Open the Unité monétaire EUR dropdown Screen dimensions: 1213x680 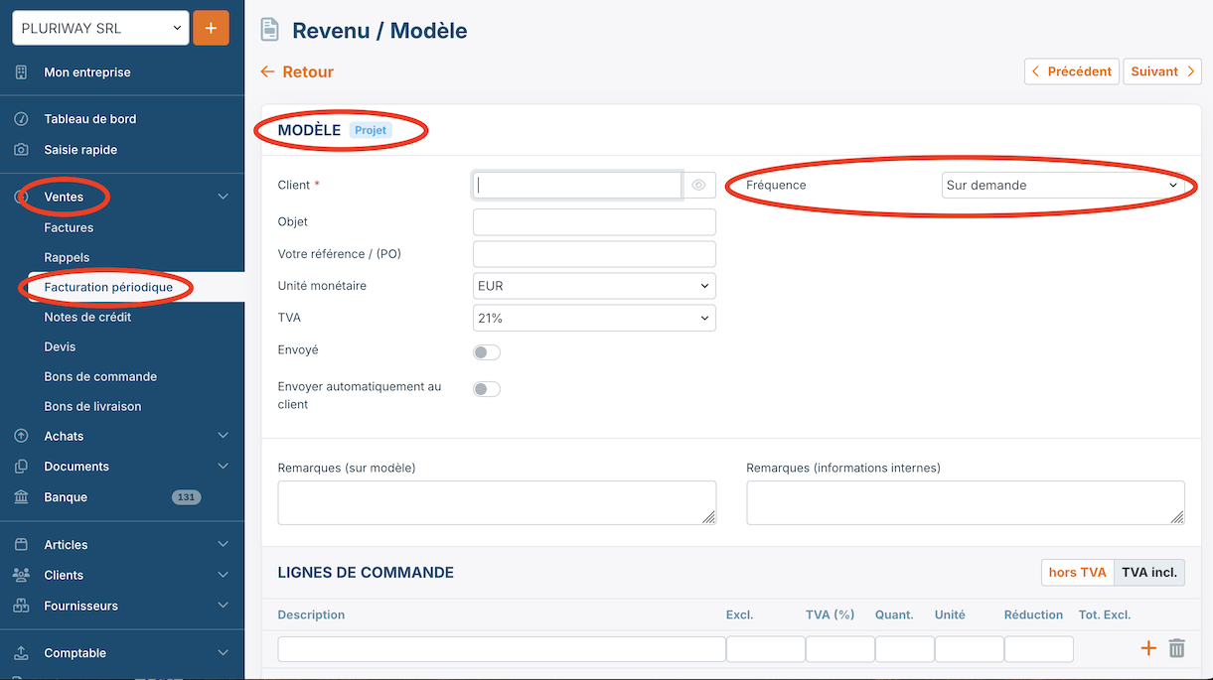point(594,286)
